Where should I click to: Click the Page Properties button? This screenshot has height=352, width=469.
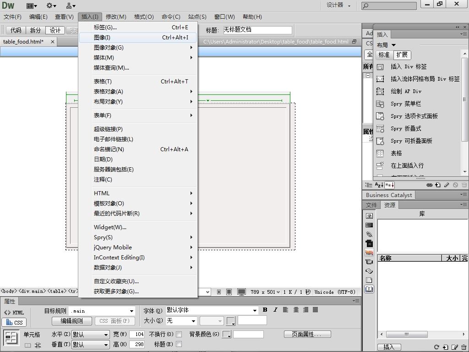point(307,334)
